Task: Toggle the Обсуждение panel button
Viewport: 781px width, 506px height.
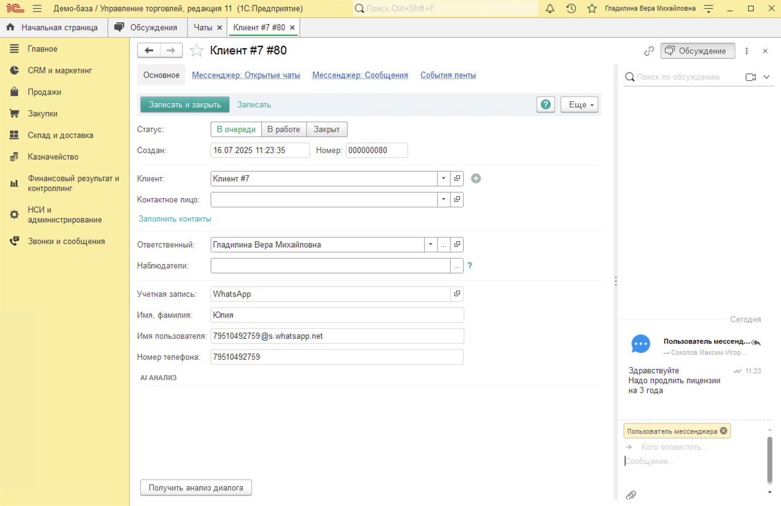Action: click(x=698, y=51)
